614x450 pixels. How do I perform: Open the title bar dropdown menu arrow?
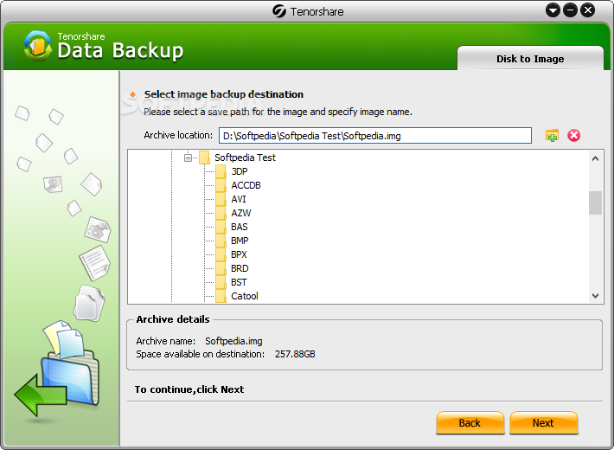pyautogui.click(x=553, y=10)
